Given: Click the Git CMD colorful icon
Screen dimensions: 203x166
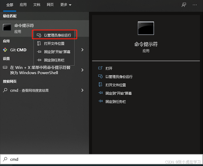Looking at the screenshot, I should coord(5,50).
